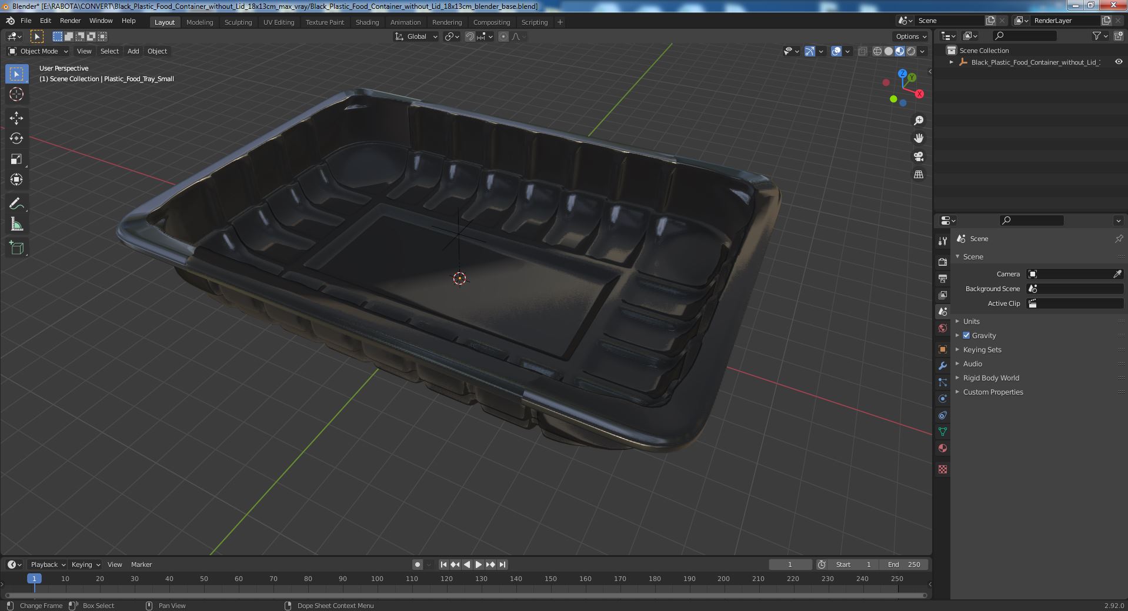Viewport: 1128px width, 611px height.
Task: Open the Edit menu
Action: [x=45, y=21]
